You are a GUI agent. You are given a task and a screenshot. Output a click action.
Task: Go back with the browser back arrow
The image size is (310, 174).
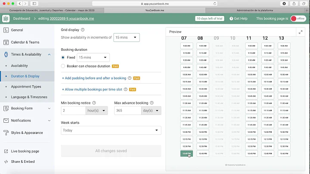(20, 3)
